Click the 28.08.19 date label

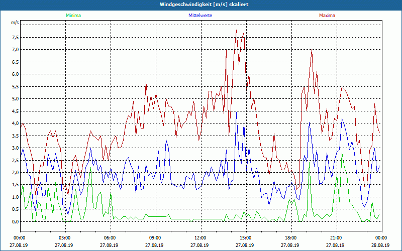pos(380,245)
